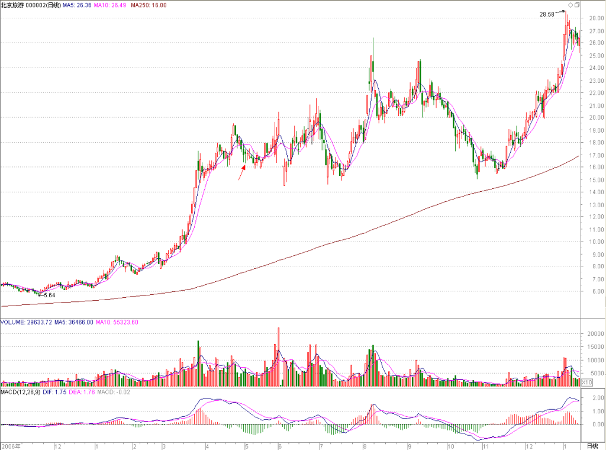
Task: Click the volume MA5: 36466.00 label
Action: (74, 322)
